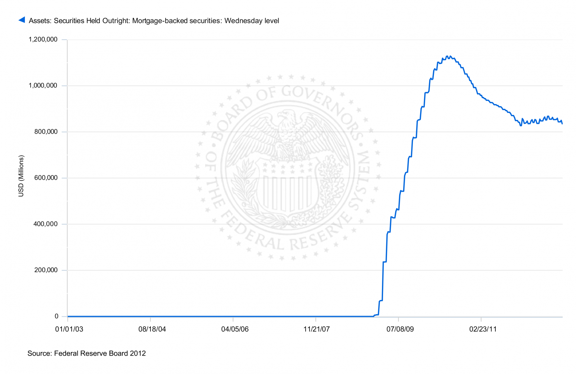Click the USD (Millions) axis title

21,176
